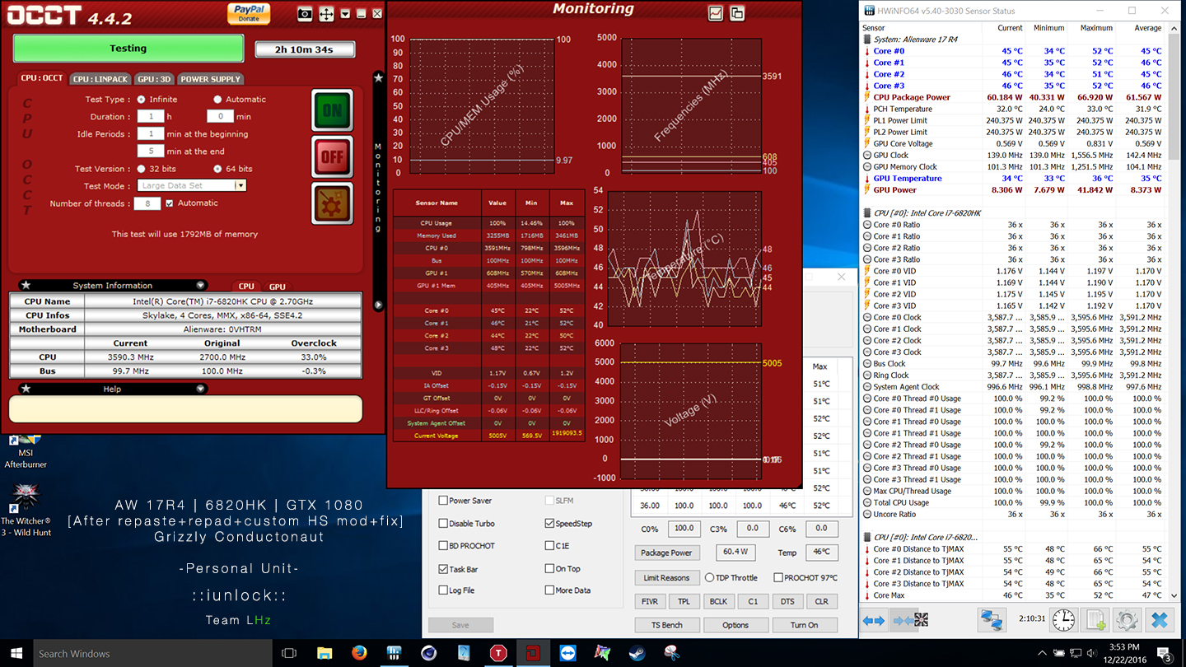Viewport: 1186px width, 667px height.
Task: Open the FIVR window in ThrottleStop
Action: [650, 601]
